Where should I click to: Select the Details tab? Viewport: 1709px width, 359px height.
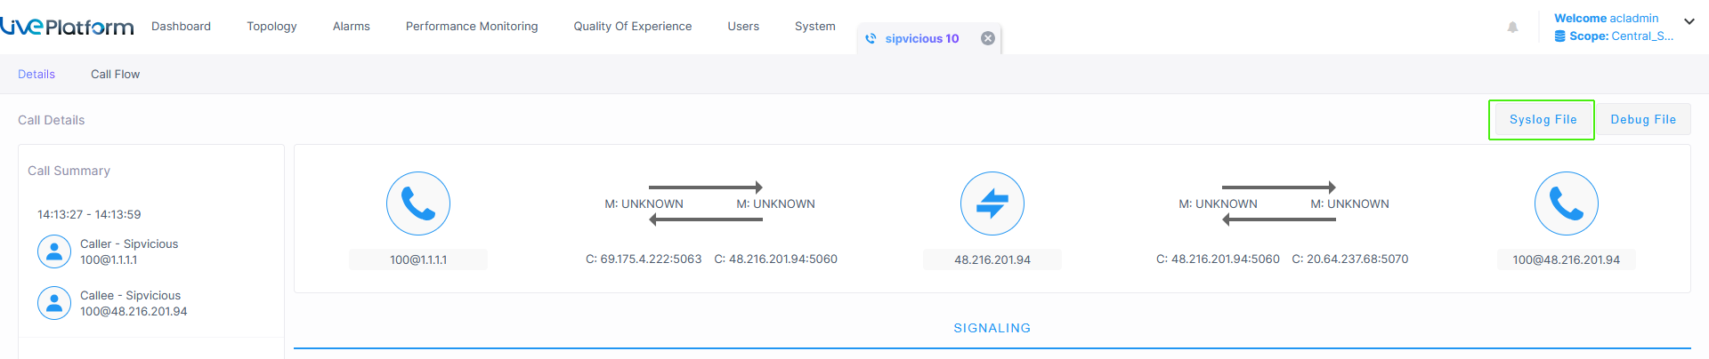[36, 74]
